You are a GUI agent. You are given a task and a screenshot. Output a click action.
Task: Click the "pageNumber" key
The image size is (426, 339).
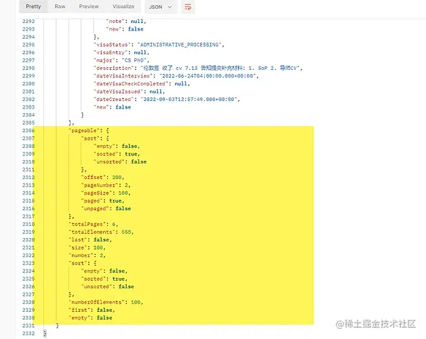(100, 185)
